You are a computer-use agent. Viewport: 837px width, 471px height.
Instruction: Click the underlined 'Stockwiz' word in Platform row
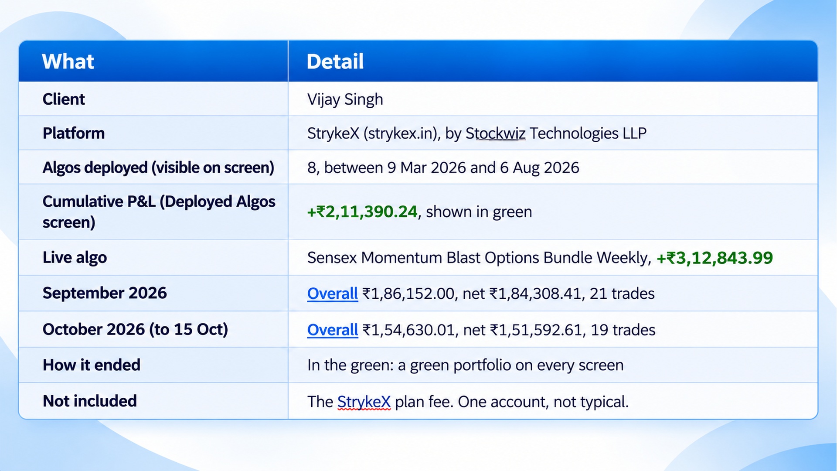pyautogui.click(x=496, y=133)
